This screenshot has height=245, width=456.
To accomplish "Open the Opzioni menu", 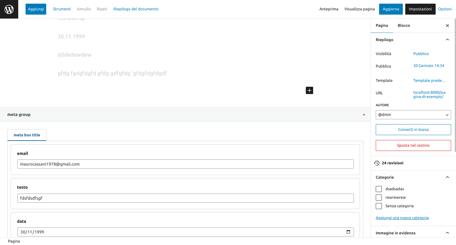I will pos(445,9).
